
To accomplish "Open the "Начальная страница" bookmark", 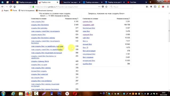I will tap(44, 11).
